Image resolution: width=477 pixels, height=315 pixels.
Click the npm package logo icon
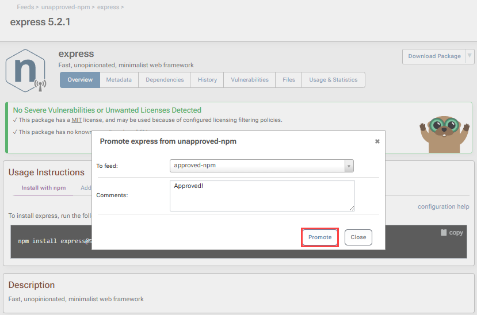click(x=25, y=70)
